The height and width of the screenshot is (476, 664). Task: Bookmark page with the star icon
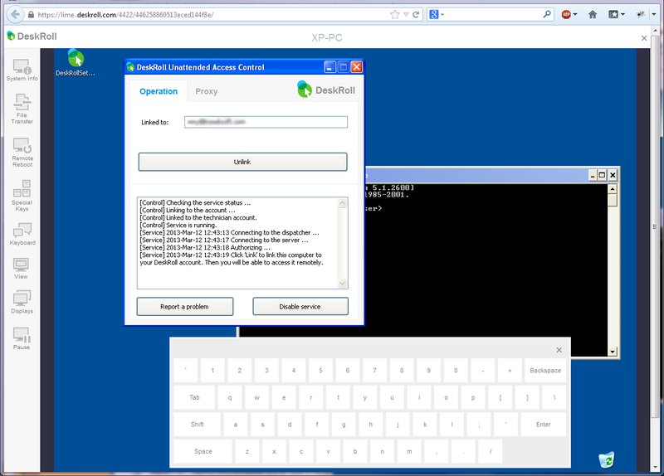[395, 14]
